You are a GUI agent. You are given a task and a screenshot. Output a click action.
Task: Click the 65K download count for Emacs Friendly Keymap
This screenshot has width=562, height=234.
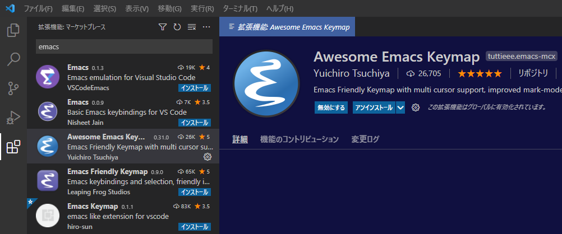pyautogui.click(x=186, y=171)
